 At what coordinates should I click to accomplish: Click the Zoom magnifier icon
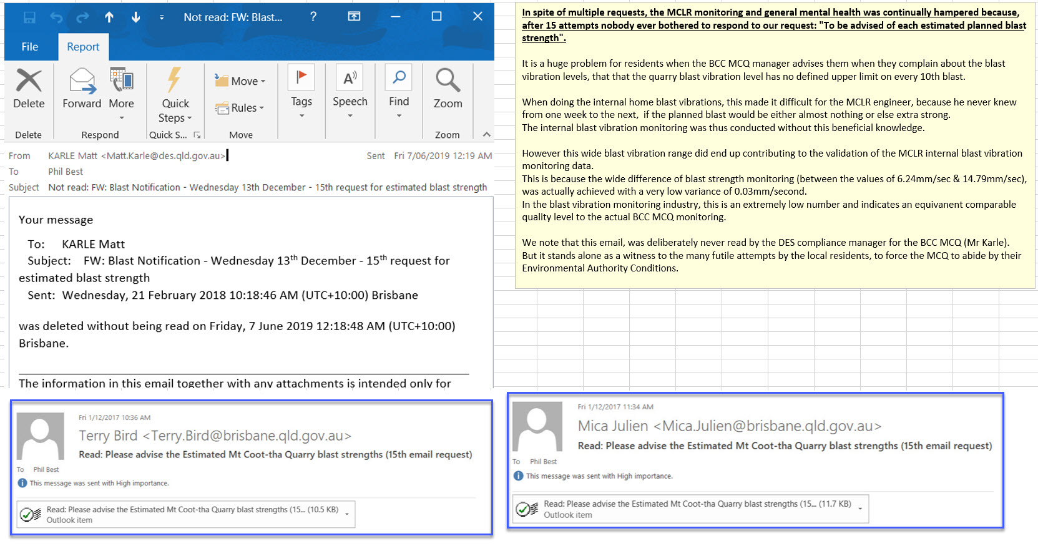coord(448,81)
